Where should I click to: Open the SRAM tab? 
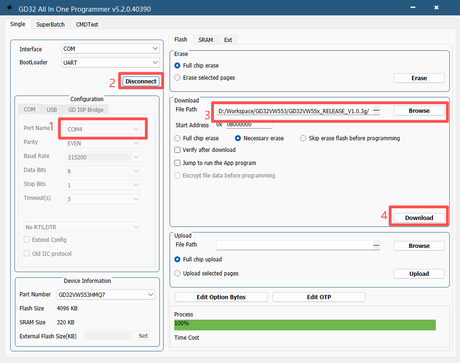206,40
